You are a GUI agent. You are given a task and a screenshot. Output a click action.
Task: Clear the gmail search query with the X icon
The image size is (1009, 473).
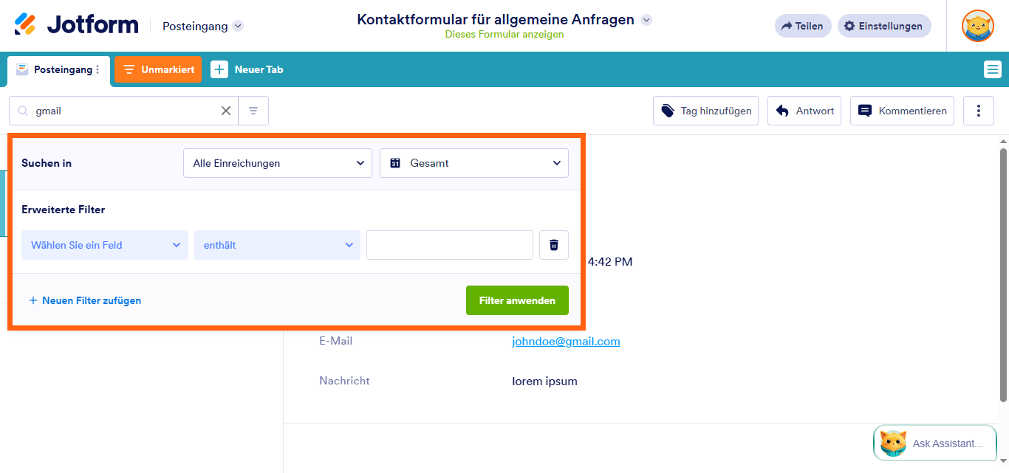click(225, 110)
